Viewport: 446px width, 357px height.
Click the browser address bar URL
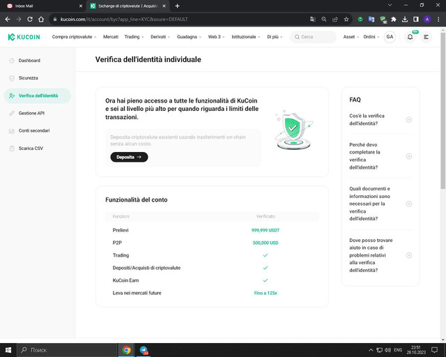(124, 20)
